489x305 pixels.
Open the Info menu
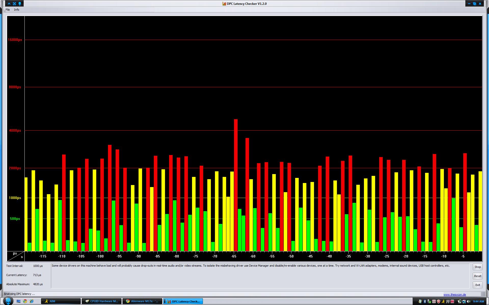tap(17, 10)
